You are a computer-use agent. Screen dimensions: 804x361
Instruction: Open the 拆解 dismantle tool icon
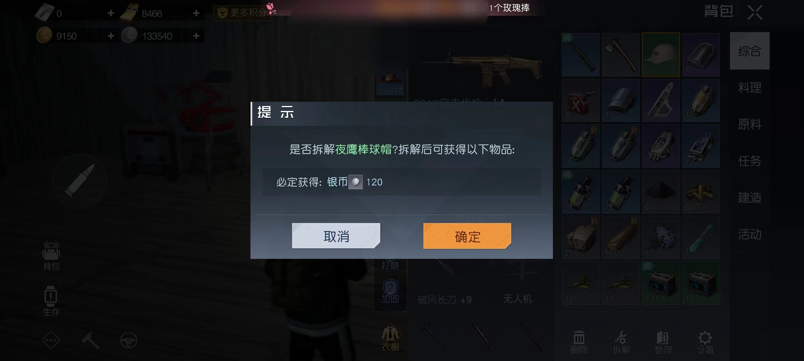621,342
